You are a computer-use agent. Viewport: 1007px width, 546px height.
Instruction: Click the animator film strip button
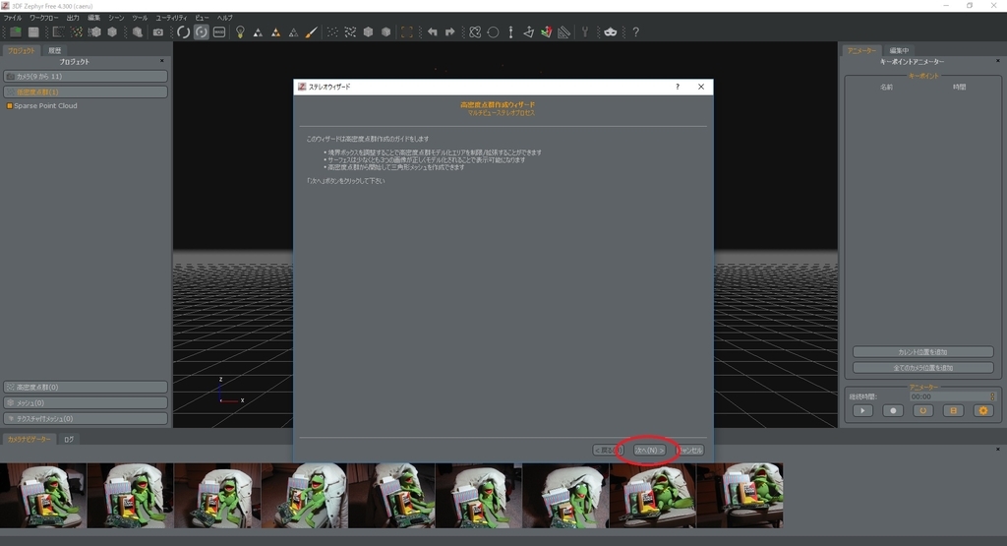point(953,410)
